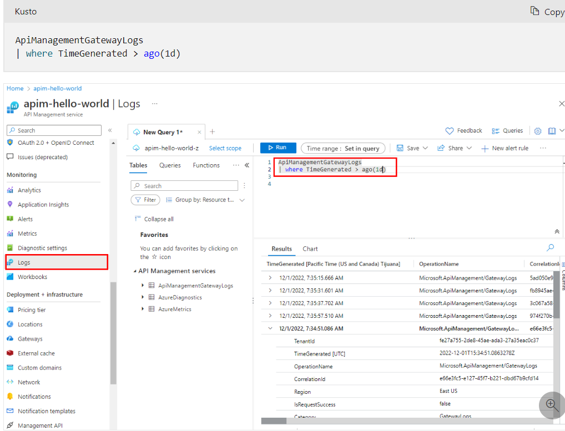The image size is (565, 431).
Task: Collapse the left navigation menu
Action: point(110,130)
